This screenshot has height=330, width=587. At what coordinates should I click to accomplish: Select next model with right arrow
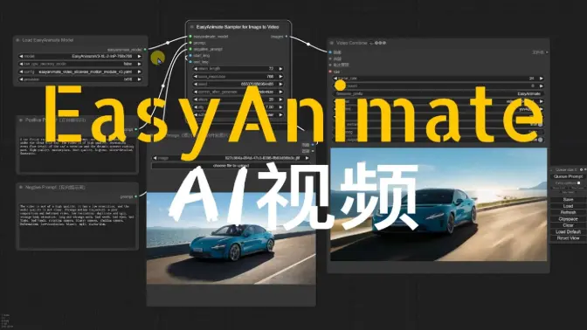click(x=140, y=56)
